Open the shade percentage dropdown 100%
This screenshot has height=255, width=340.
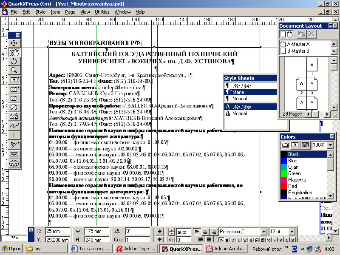click(x=330, y=145)
